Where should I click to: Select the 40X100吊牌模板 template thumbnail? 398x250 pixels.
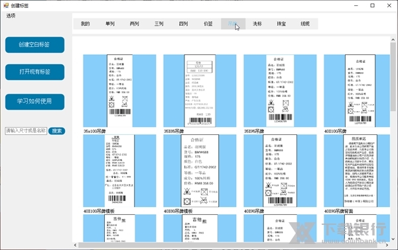click(119, 171)
